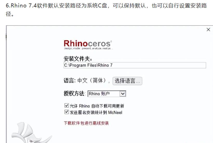Viewport: 213px width, 143px height.
Task: Click the 安装文件夹 heading label
Action: tap(78, 59)
